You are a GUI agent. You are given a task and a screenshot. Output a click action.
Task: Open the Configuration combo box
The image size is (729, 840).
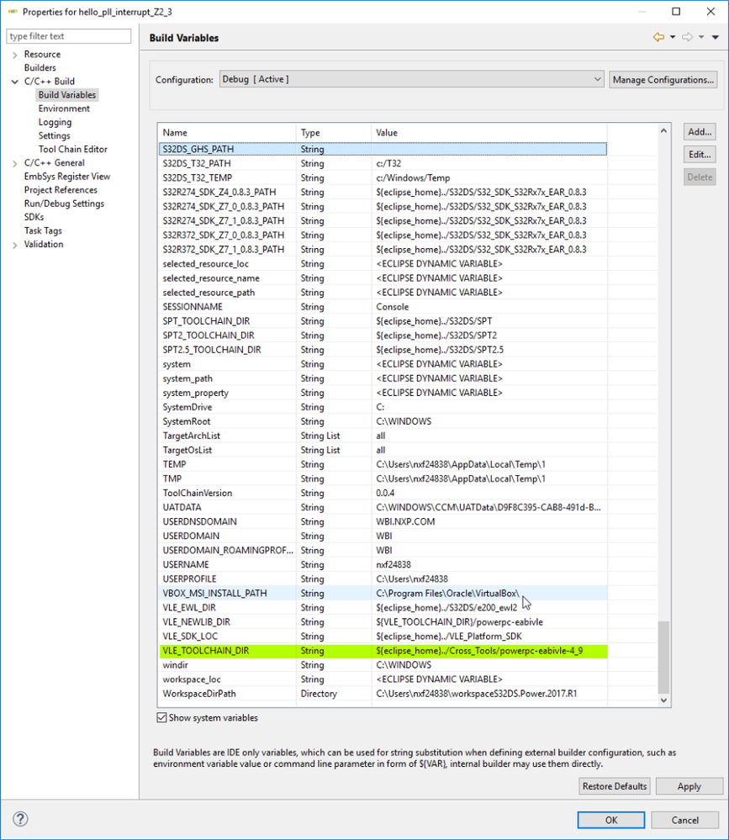[411, 79]
